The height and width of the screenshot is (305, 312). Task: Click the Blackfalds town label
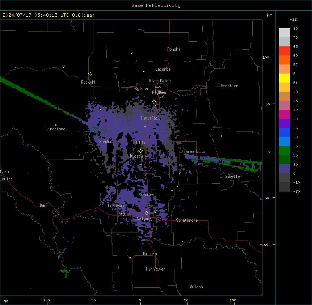click(160, 81)
